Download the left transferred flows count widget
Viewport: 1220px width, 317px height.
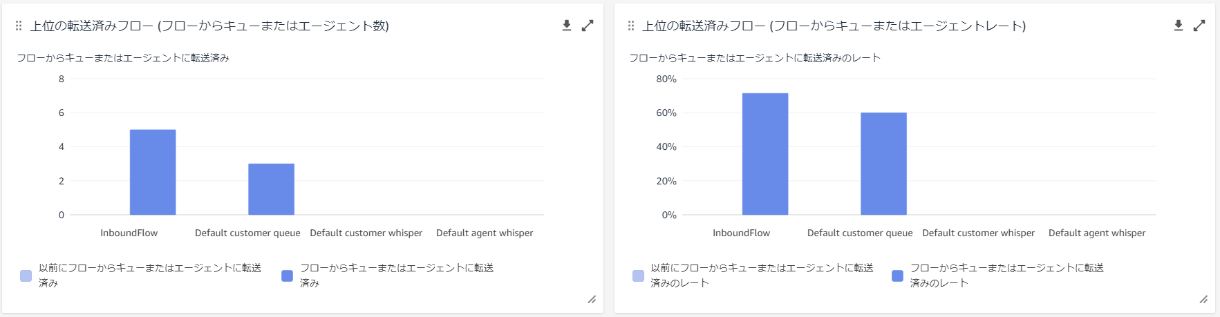coord(566,26)
